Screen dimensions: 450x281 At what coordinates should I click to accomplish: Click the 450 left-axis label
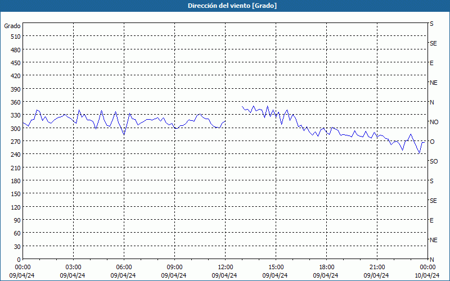(x=16, y=63)
